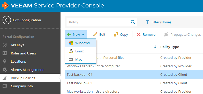Screen dimensions: 203x94
Task: Open Filter (None) options
Action: (x=161, y=22)
